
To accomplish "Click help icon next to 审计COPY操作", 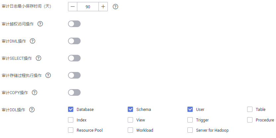I will tap(34, 92).
